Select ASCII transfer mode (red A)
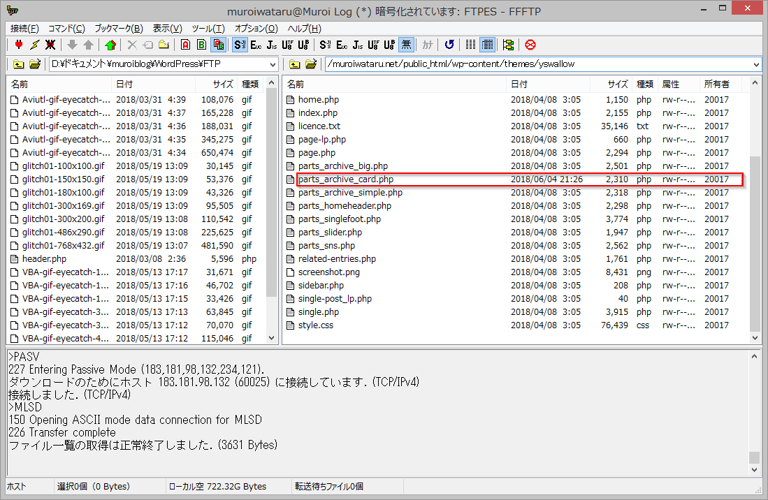This screenshot has height=500, width=768. (x=185, y=45)
